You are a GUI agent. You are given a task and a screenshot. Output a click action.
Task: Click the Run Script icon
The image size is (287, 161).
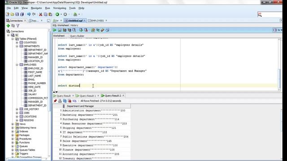[x=60, y=30]
